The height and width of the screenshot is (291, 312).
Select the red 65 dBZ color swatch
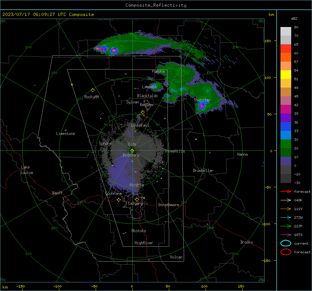coord(286,48)
